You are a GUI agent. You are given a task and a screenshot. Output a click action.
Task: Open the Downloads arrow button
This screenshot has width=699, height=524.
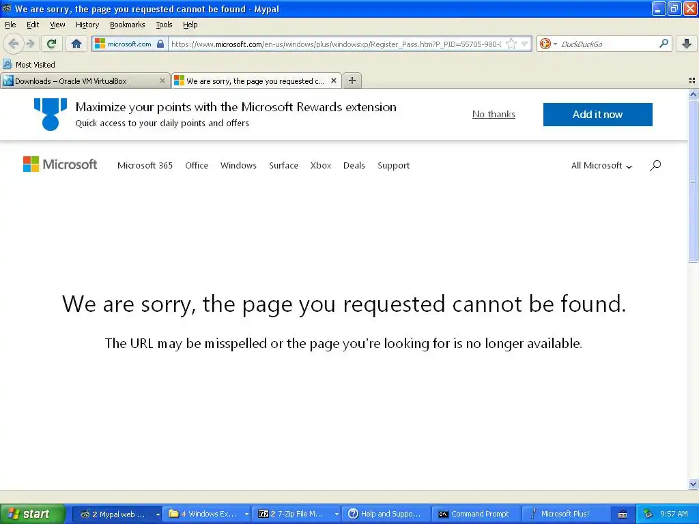(x=687, y=44)
